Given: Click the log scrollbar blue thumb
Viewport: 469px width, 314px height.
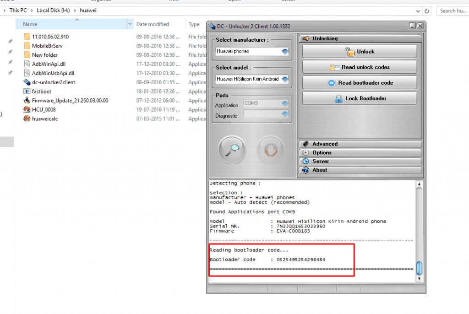Looking at the screenshot, I should click(x=419, y=268).
